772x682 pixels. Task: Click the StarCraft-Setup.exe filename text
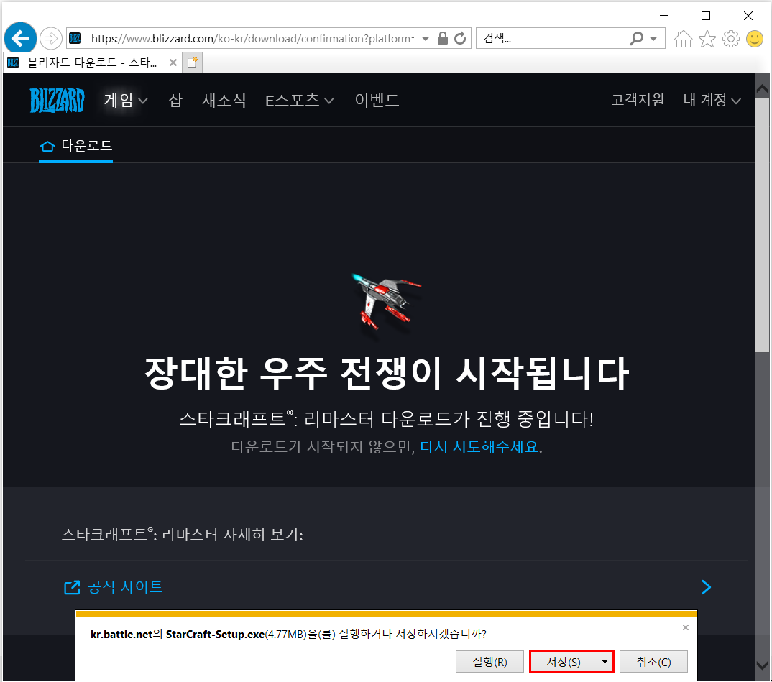tap(215, 635)
